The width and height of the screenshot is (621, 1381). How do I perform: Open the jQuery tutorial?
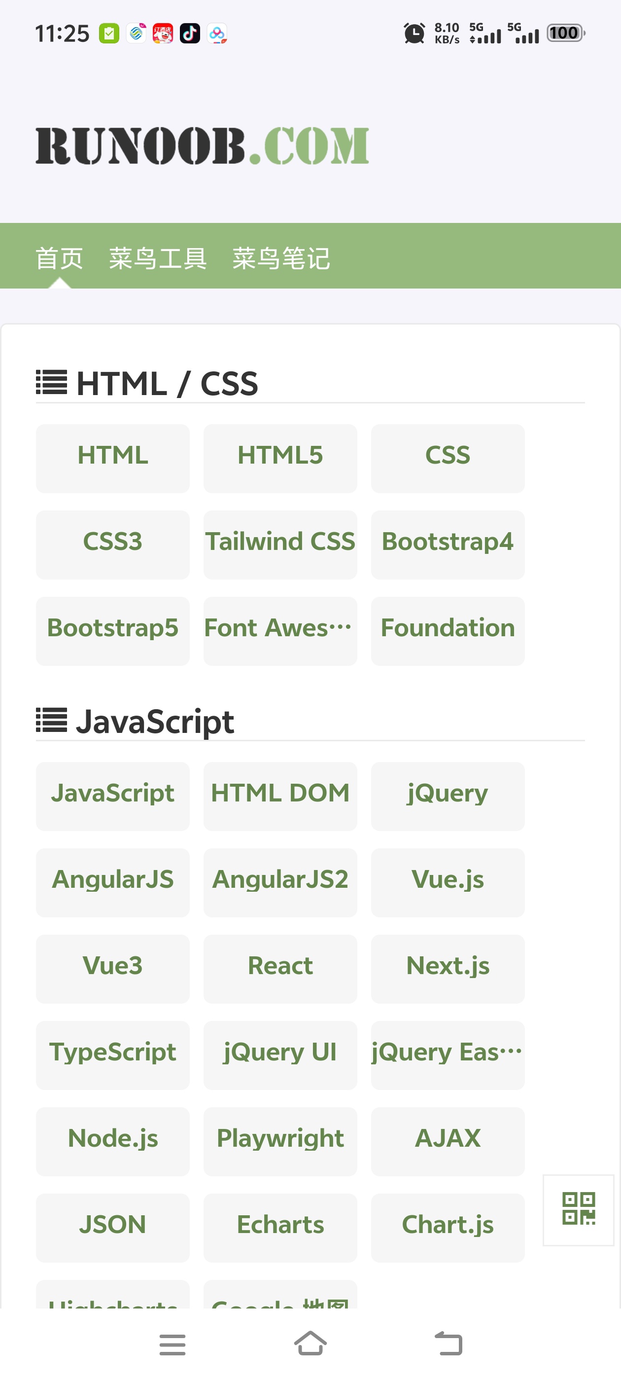(448, 796)
